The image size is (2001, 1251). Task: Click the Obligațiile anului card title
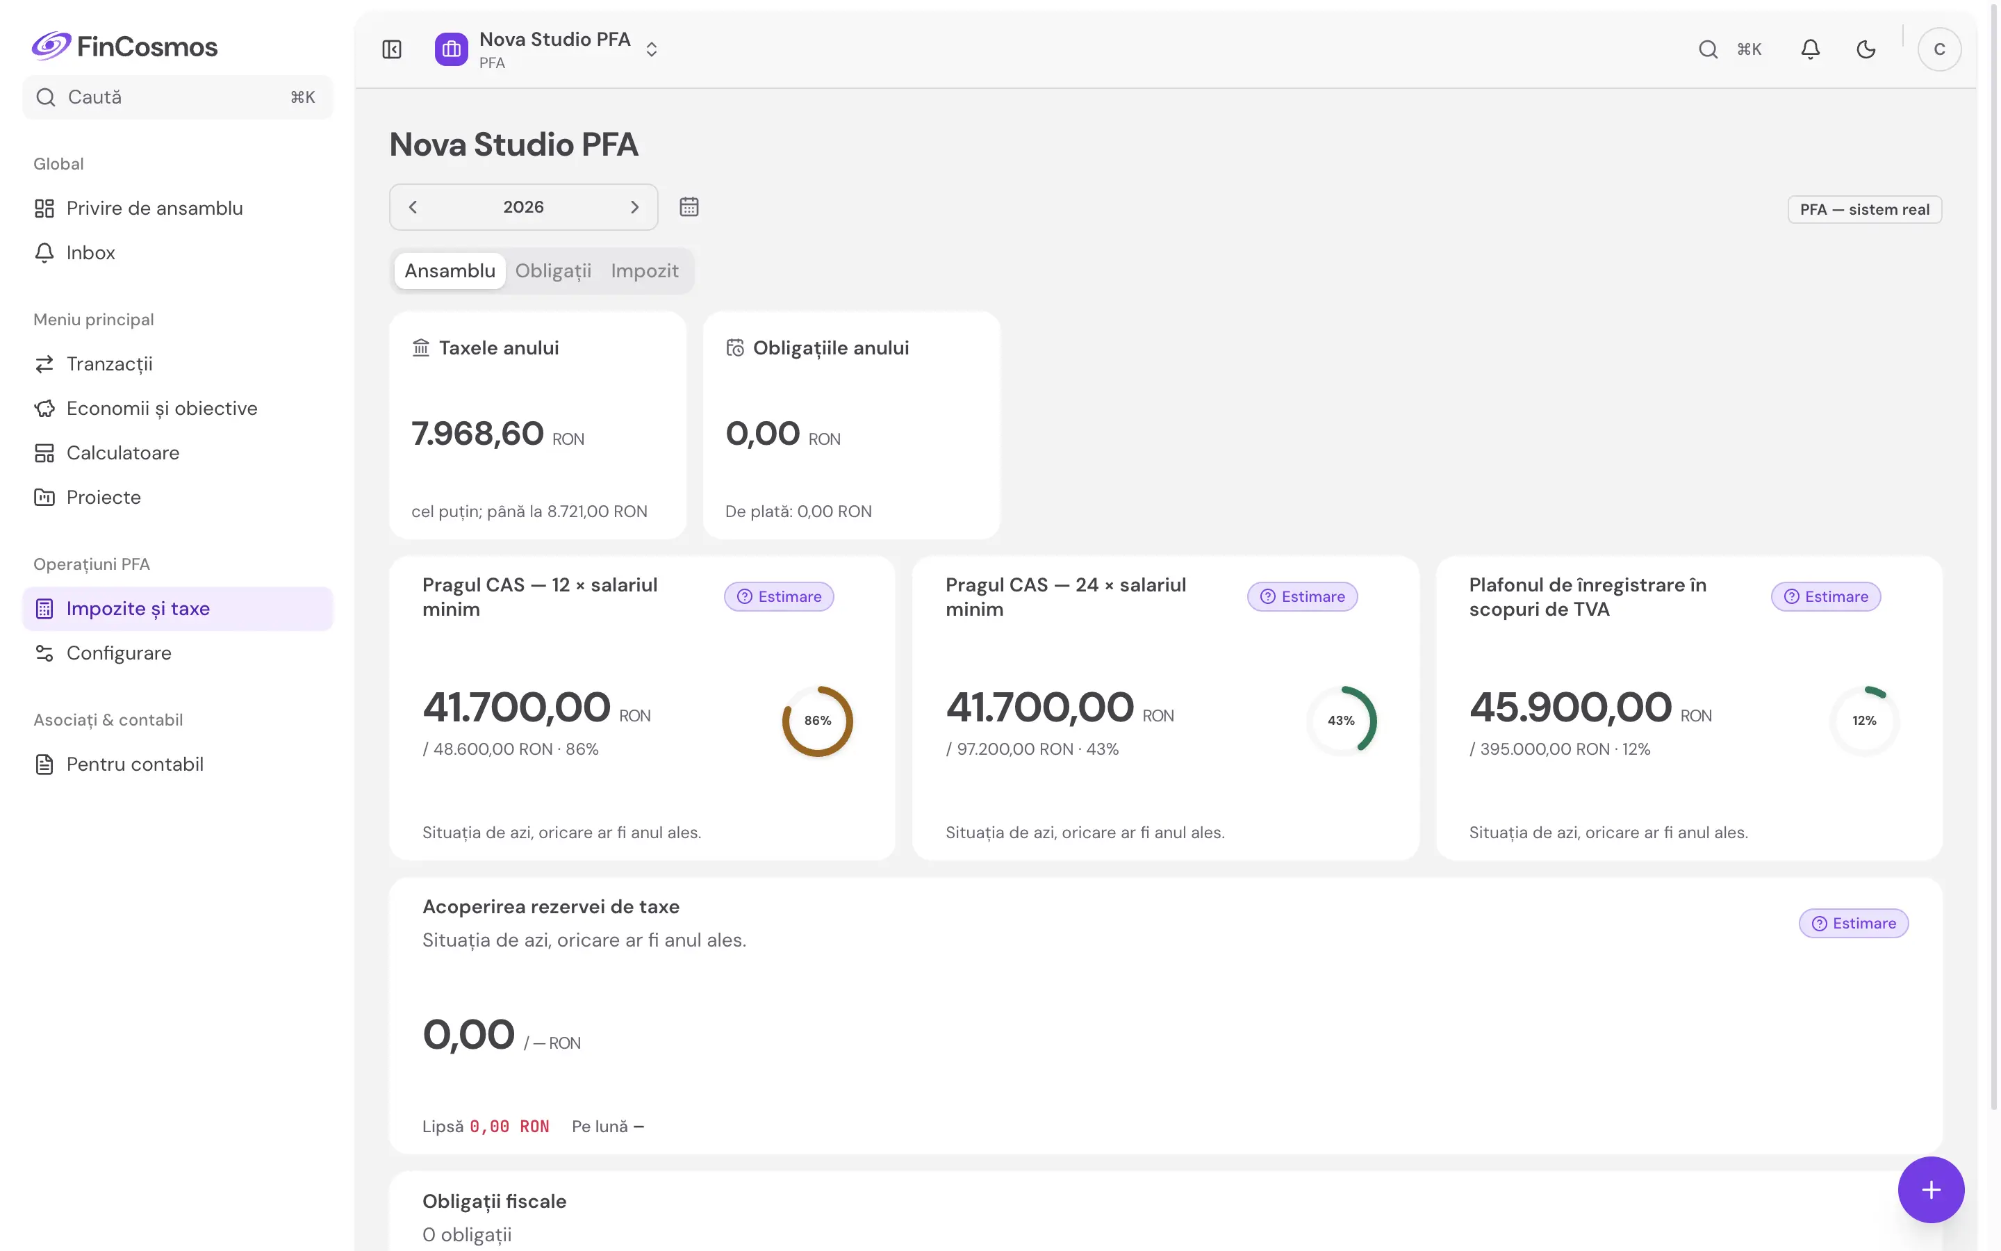point(831,348)
